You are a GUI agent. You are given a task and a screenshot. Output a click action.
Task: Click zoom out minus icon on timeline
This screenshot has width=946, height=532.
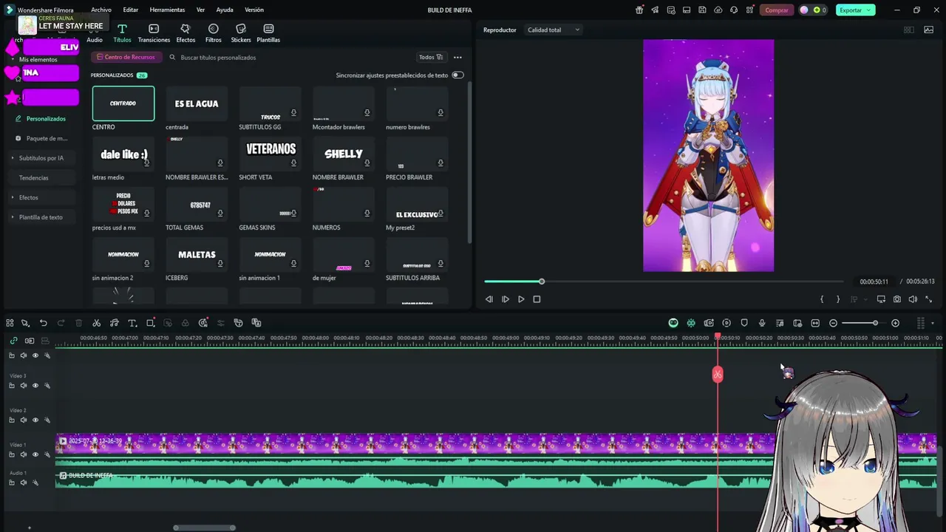click(833, 323)
